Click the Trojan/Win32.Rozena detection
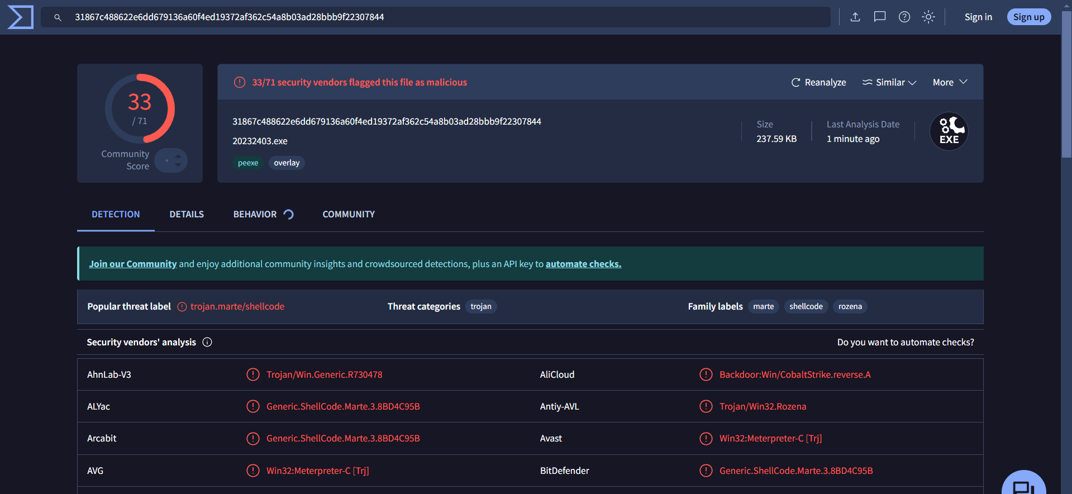This screenshot has width=1072, height=494. (x=763, y=406)
